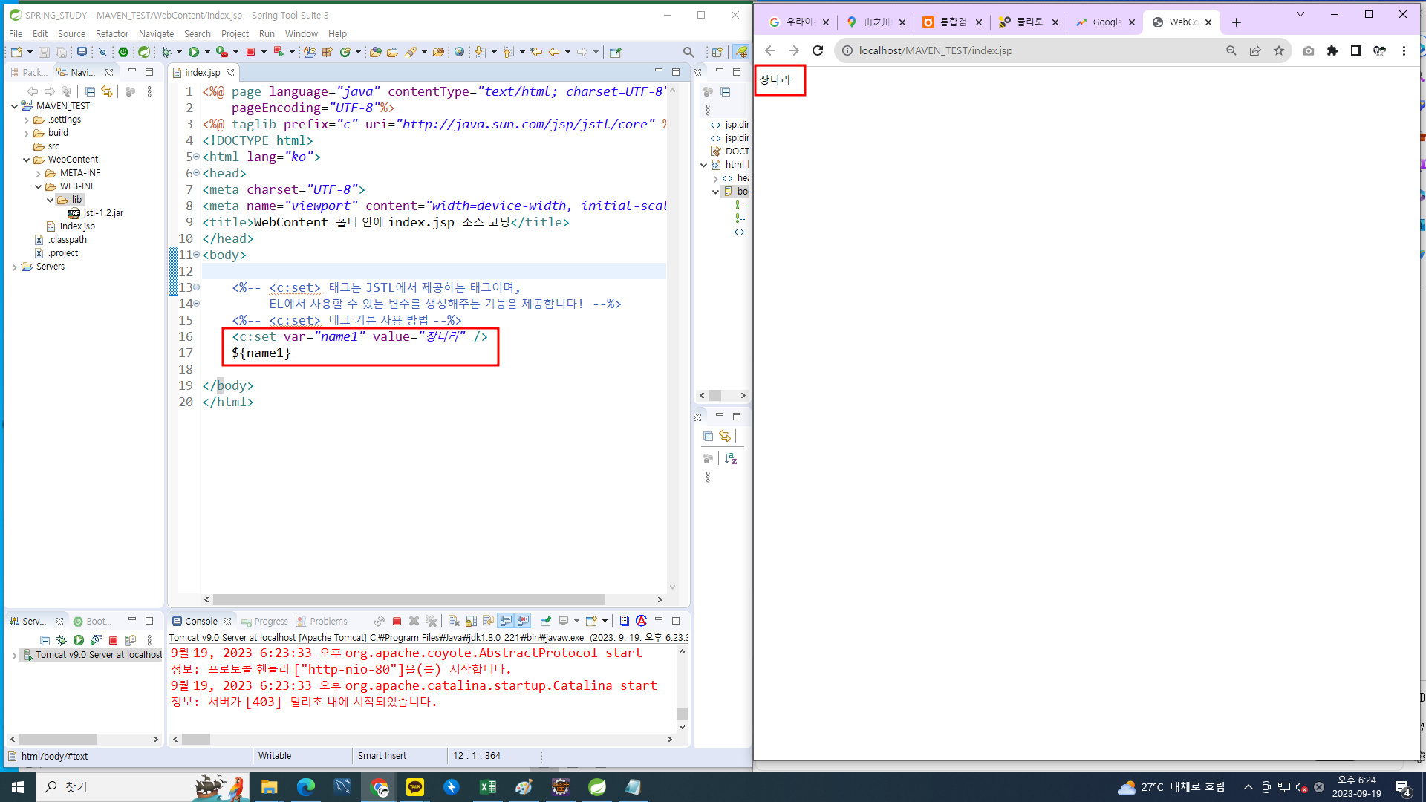The width and height of the screenshot is (1426, 802).
Task: Terminate the console process with red stop icon
Action: (397, 622)
